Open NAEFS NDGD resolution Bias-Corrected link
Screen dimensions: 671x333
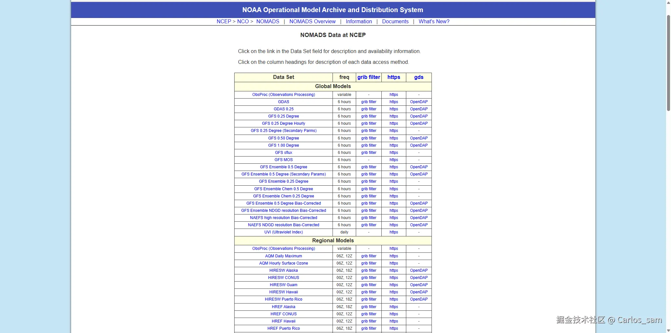tap(284, 225)
